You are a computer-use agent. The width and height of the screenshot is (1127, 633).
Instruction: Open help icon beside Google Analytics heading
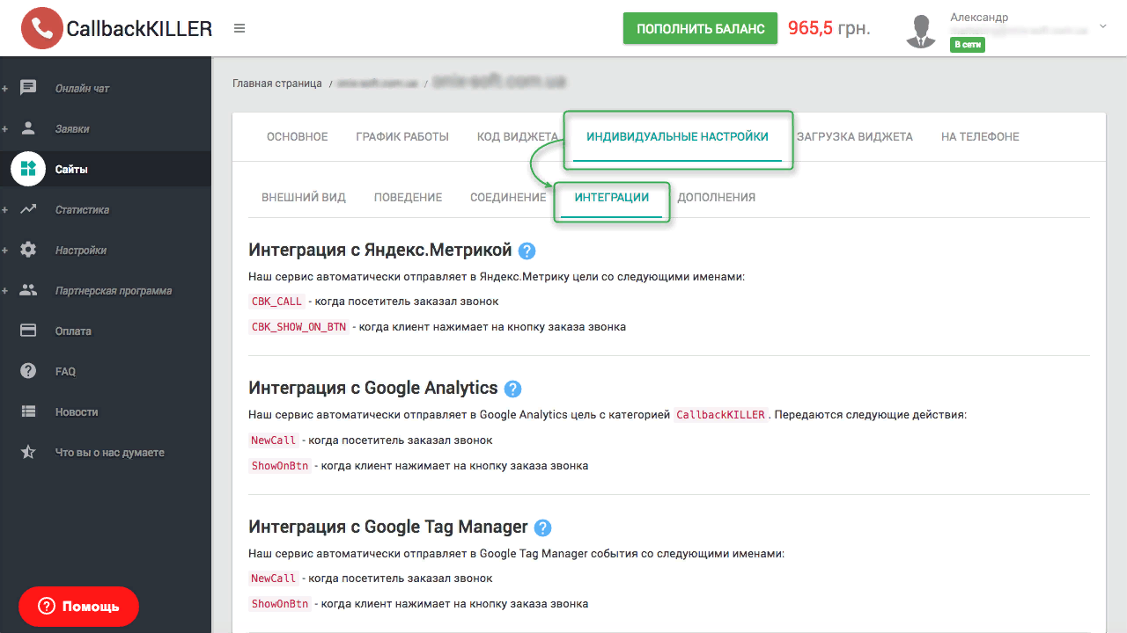click(512, 389)
